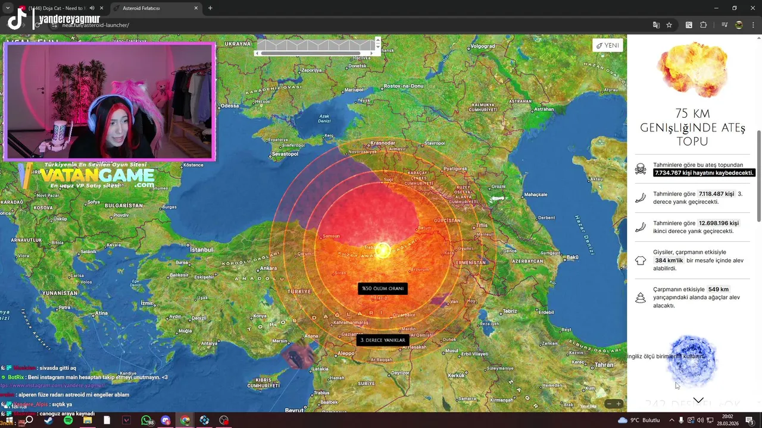Click Ankara on the map
762x428 pixels.
[268, 267]
